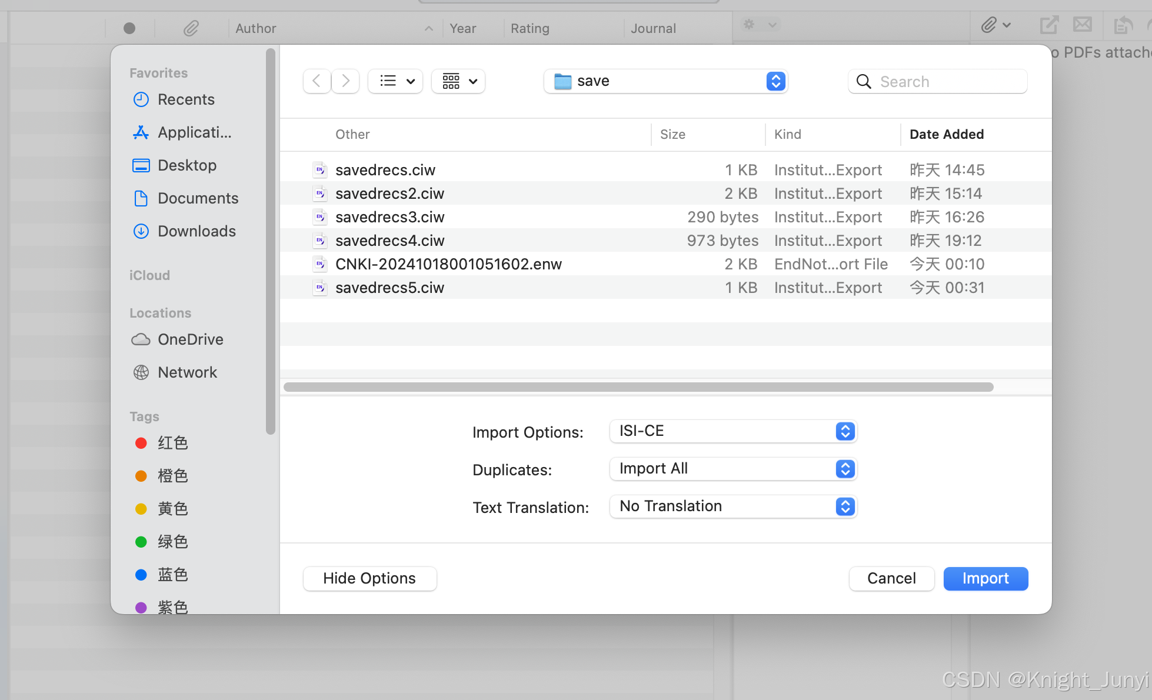Open the icon grouping view menu
The image size is (1152, 700).
click(x=458, y=81)
